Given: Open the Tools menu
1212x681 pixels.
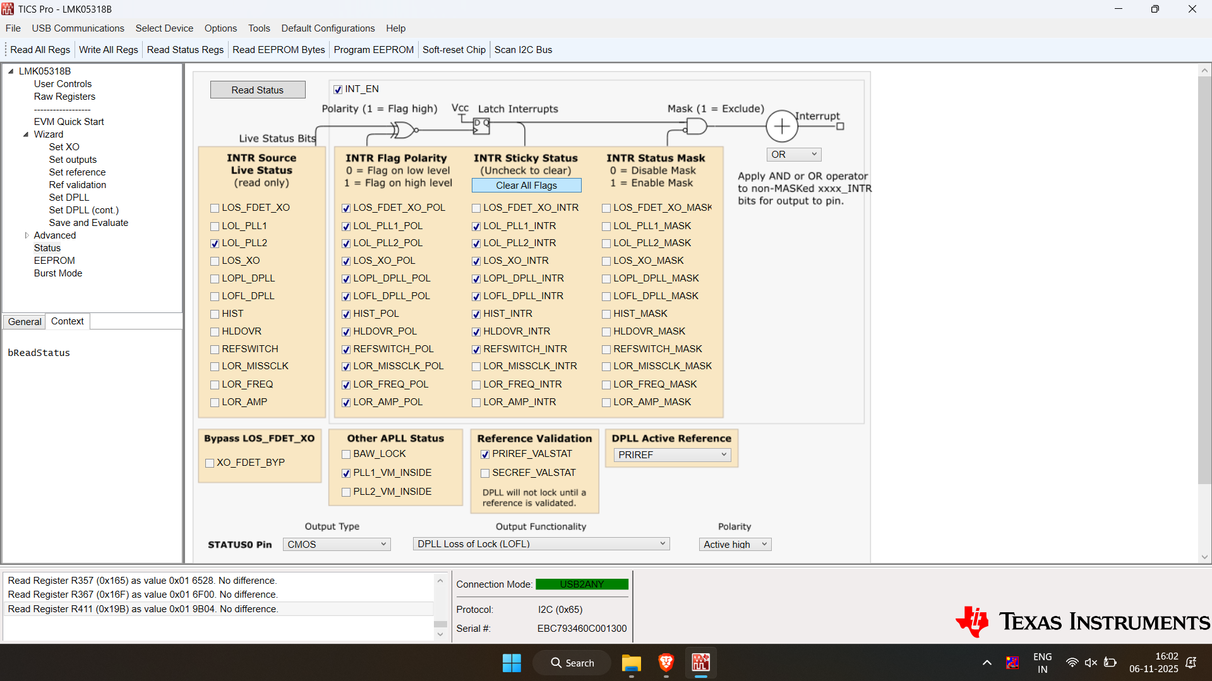Looking at the screenshot, I should click(259, 28).
